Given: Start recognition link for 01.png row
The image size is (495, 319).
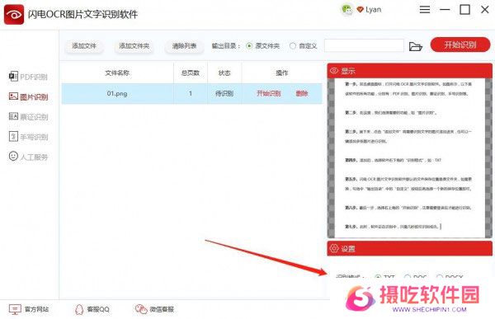Looking at the screenshot, I should tap(269, 93).
